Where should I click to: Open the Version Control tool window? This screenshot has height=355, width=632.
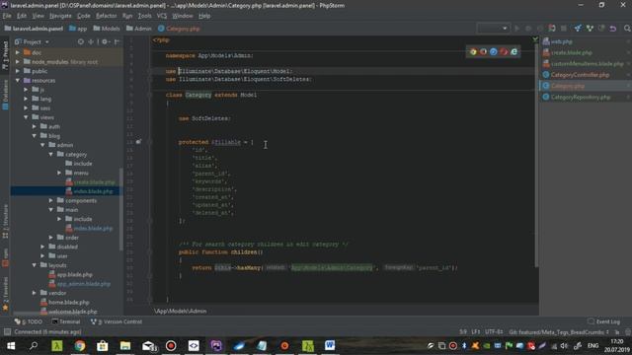click(x=117, y=321)
